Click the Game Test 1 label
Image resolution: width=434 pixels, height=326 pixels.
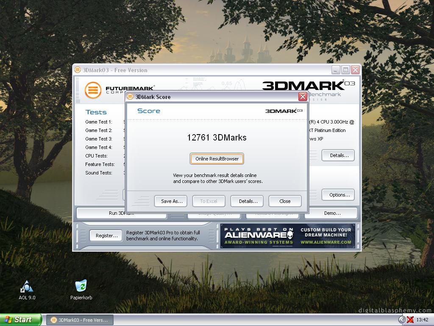pyautogui.click(x=98, y=122)
